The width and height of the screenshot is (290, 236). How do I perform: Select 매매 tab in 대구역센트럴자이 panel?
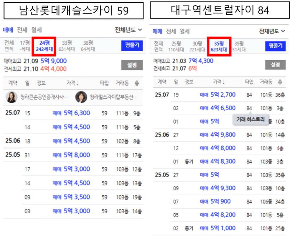tap(157, 31)
